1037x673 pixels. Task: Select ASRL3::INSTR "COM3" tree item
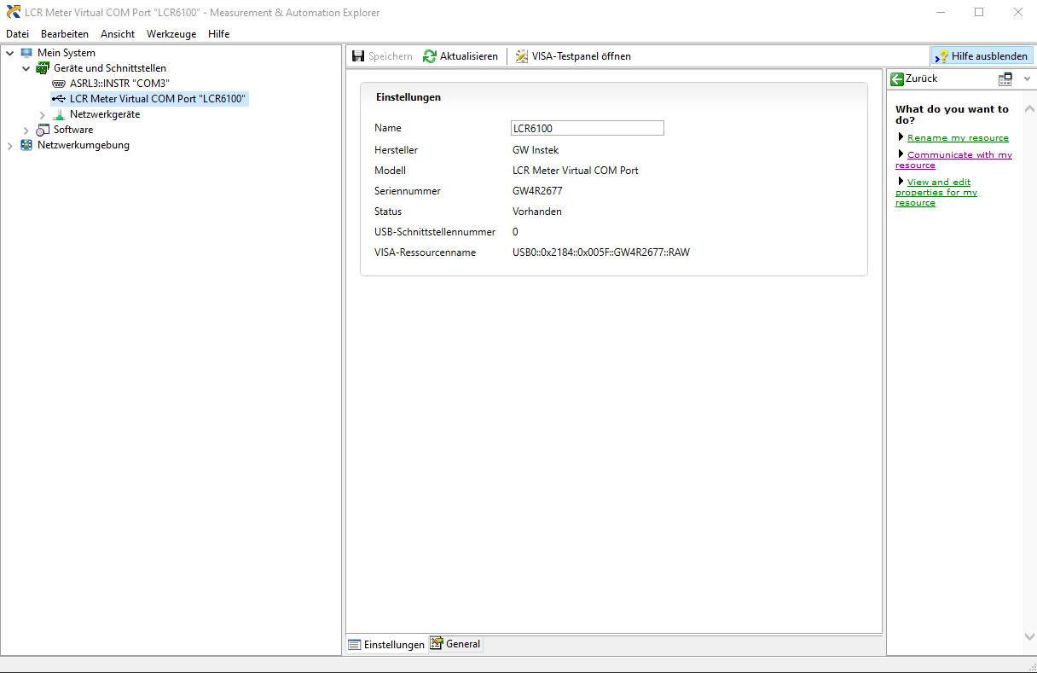pyautogui.click(x=119, y=84)
